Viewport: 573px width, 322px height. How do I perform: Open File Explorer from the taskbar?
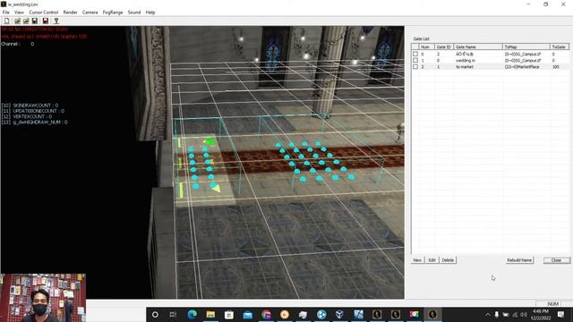pyautogui.click(x=210, y=314)
